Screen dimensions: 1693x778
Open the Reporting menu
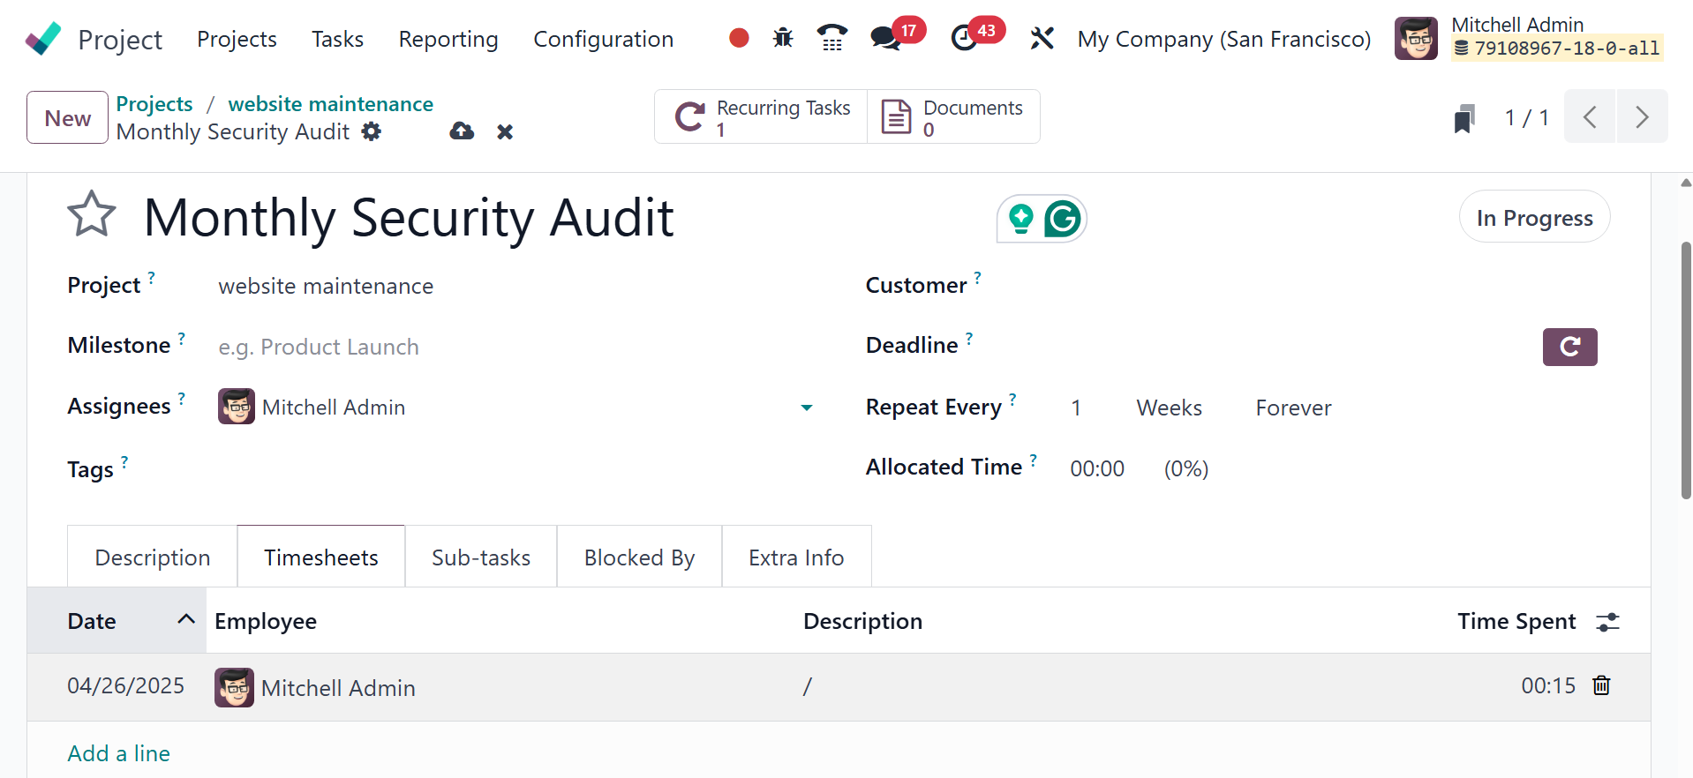point(448,39)
